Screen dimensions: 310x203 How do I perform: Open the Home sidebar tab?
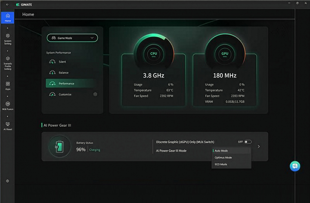(8, 17)
